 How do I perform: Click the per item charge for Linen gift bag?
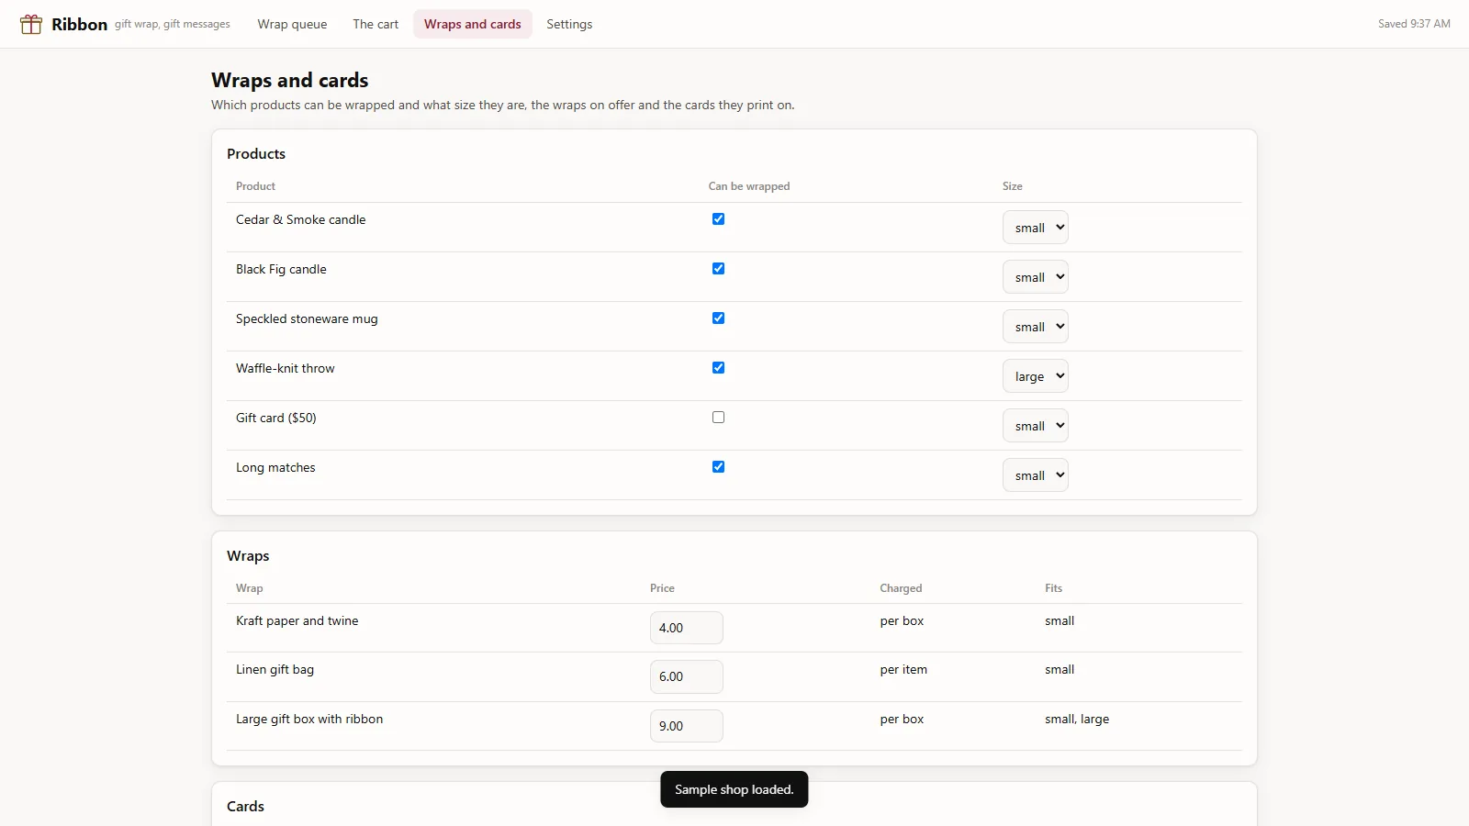pos(903,670)
